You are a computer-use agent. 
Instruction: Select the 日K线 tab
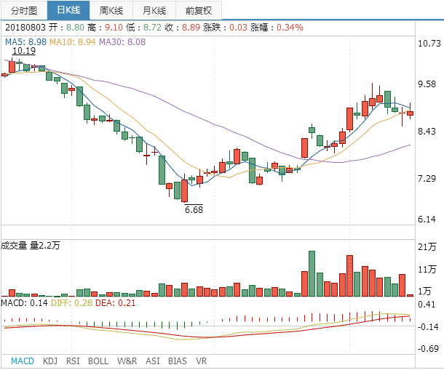coord(68,10)
